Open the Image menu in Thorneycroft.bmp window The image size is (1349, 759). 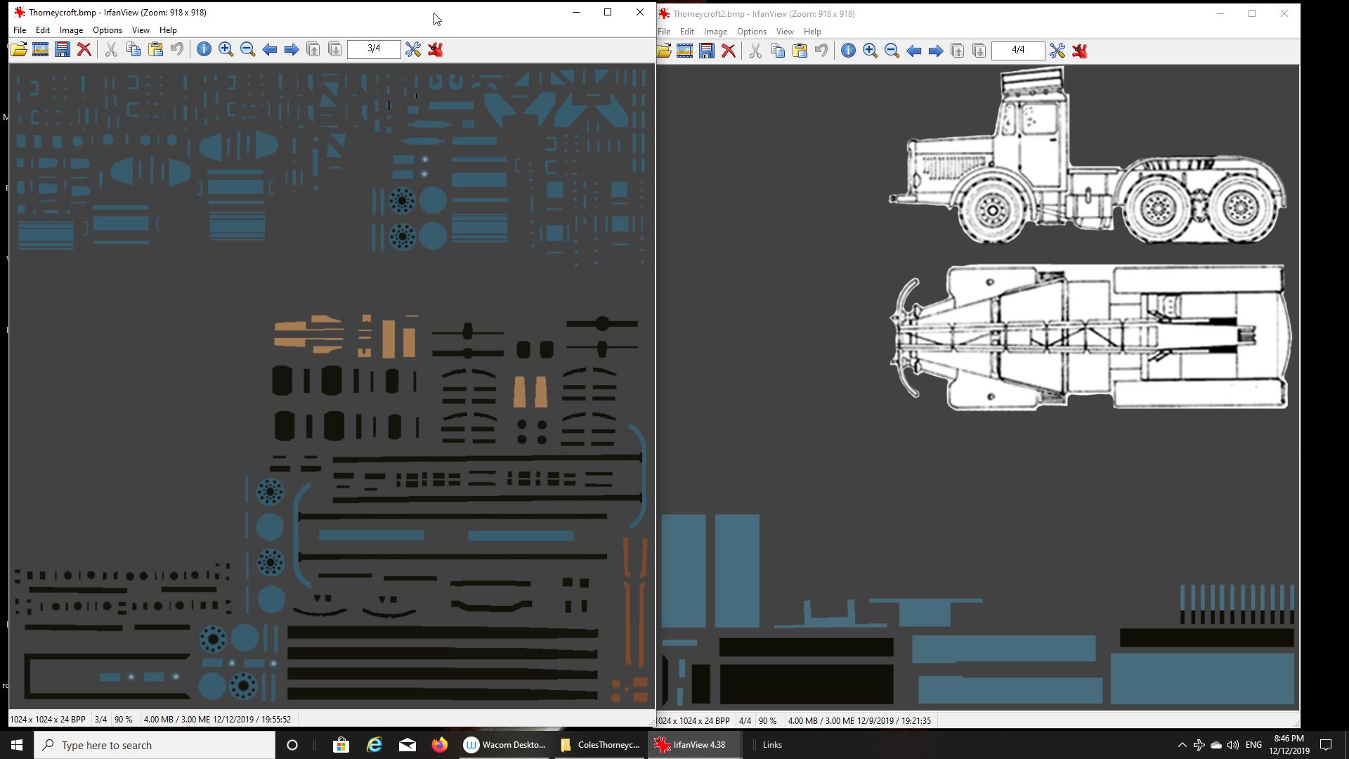pos(71,30)
